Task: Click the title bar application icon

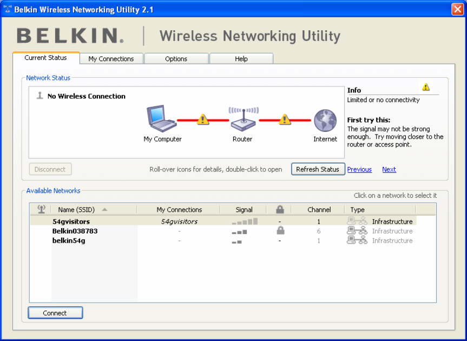Action: (x=8, y=9)
